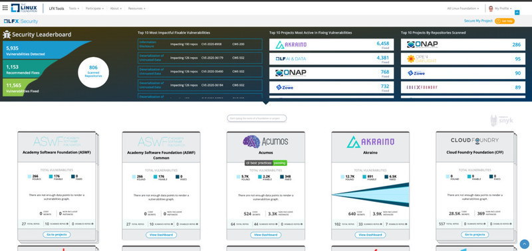Click OpenDaylight logo in repositories scanned list
Screen dimensions: 532x251
(x=422, y=59)
